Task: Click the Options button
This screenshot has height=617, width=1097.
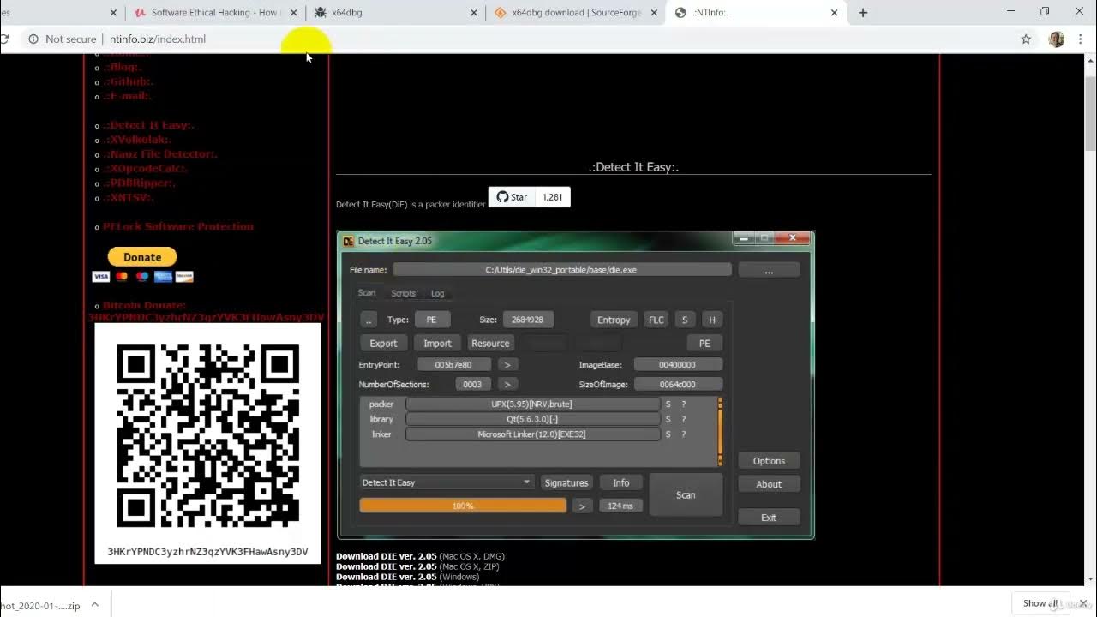Action: click(769, 461)
